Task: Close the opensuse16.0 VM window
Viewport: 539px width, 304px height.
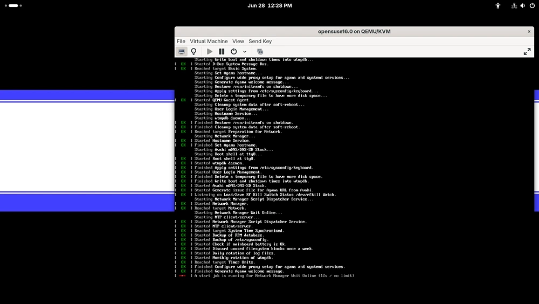Action: click(x=529, y=31)
